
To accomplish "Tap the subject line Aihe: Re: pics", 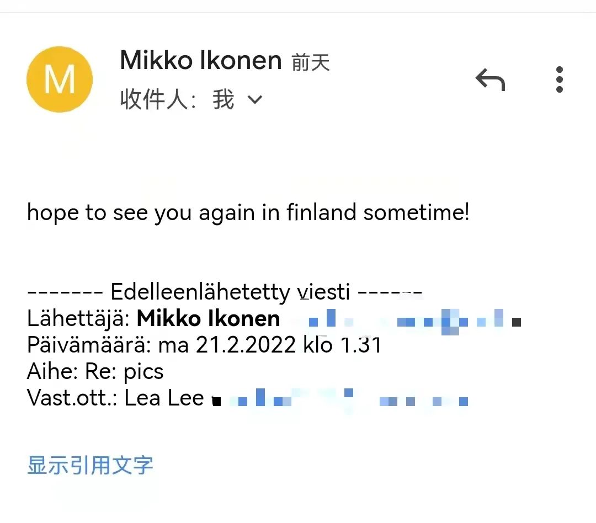I will 95,371.
